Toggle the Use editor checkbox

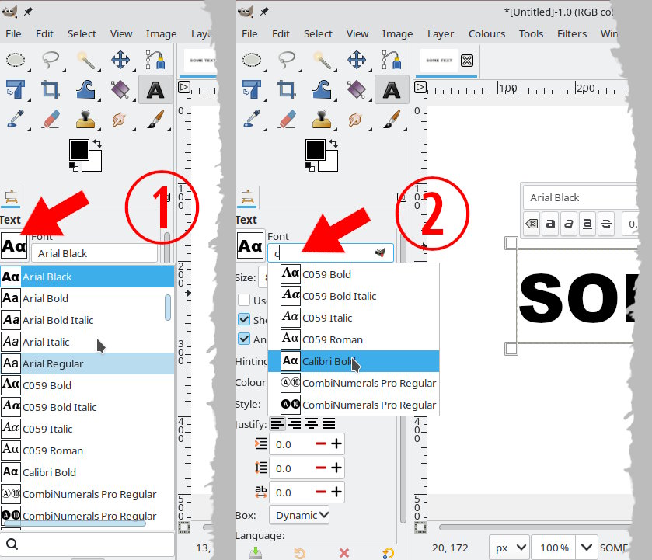click(244, 300)
